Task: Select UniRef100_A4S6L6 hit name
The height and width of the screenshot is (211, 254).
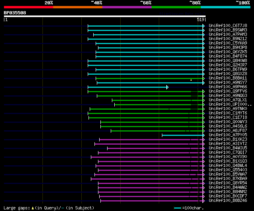Action: (228, 126)
